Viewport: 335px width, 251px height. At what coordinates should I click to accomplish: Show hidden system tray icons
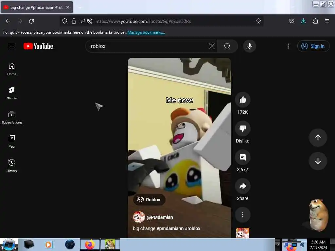tap(278, 244)
